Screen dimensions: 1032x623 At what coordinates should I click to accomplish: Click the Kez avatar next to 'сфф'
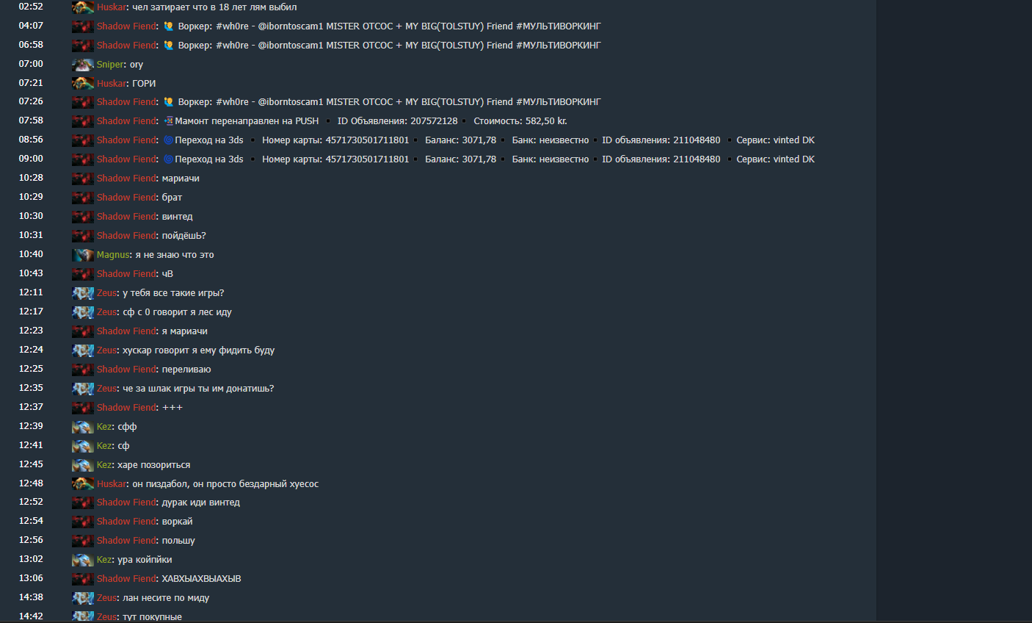pyautogui.click(x=82, y=426)
